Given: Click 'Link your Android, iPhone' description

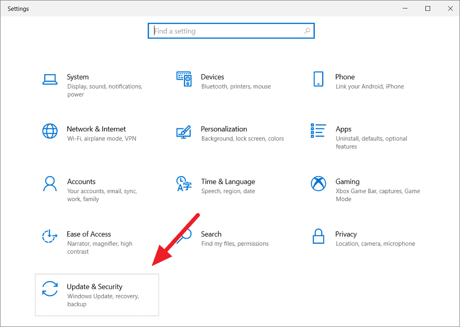Looking at the screenshot, I should 369,87.
